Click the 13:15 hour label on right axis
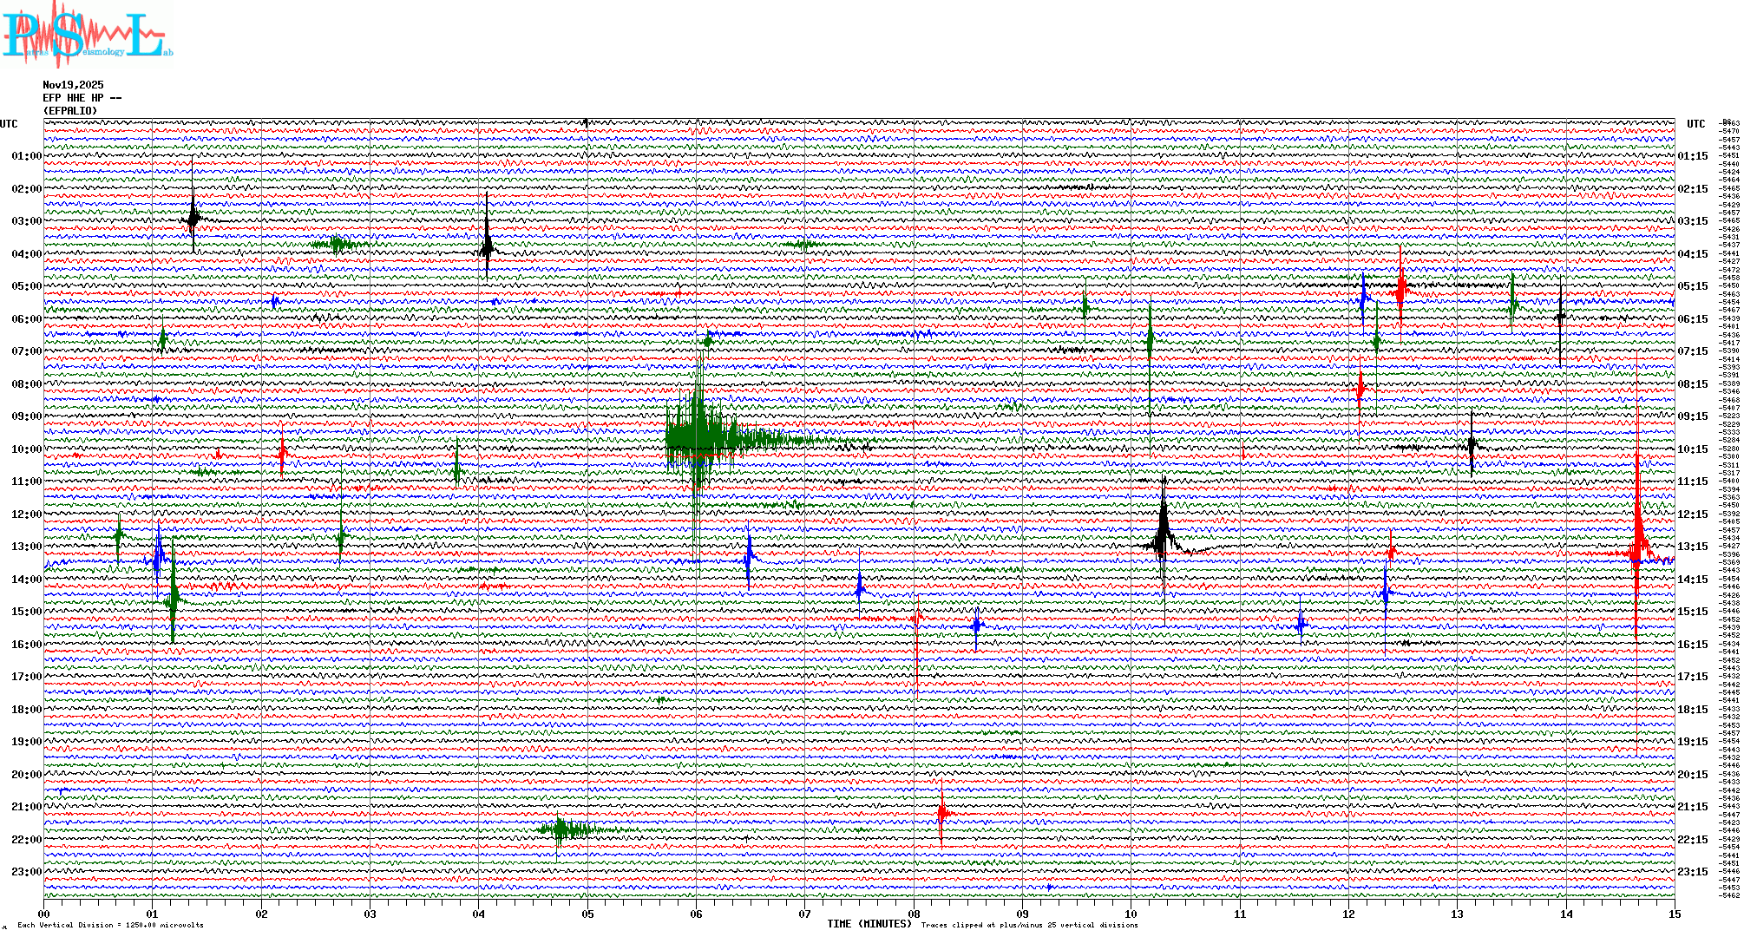This screenshot has width=1744, height=937. click(1693, 547)
